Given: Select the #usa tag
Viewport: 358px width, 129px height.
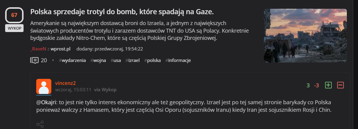Looking at the screenshot, I should pos(116,60).
